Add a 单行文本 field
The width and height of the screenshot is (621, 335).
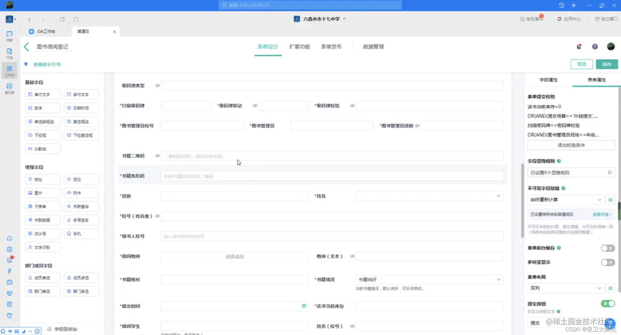[x=43, y=94]
